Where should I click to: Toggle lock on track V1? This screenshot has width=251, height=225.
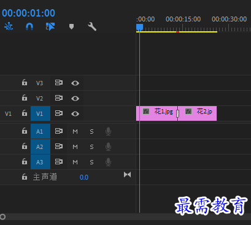[25, 113]
